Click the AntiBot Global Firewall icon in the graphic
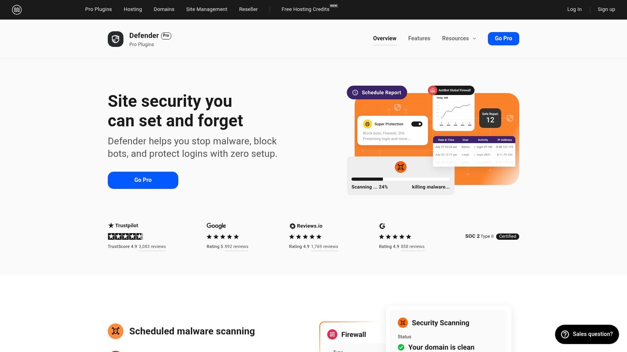 (432, 90)
